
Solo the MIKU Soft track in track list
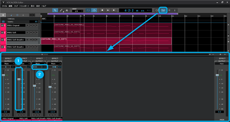(34, 32)
